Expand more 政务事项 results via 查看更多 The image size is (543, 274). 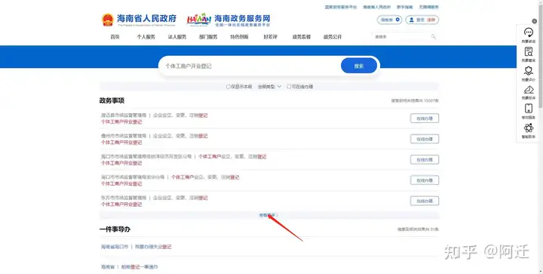[268, 215]
